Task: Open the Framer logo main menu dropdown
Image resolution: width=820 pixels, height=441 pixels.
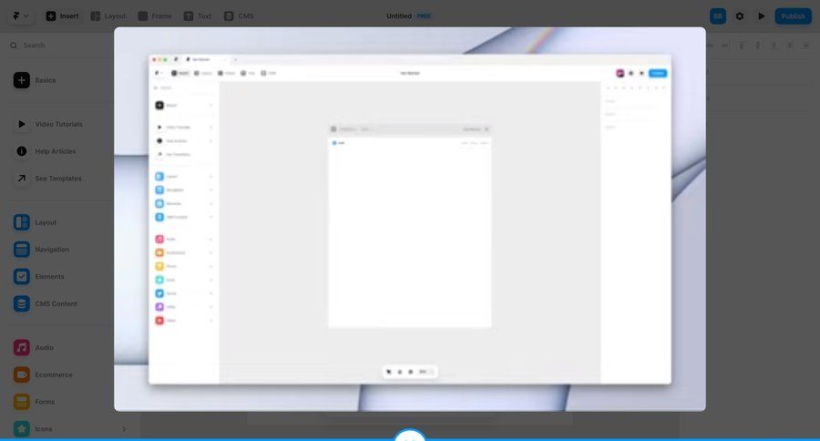Action: (x=20, y=16)
